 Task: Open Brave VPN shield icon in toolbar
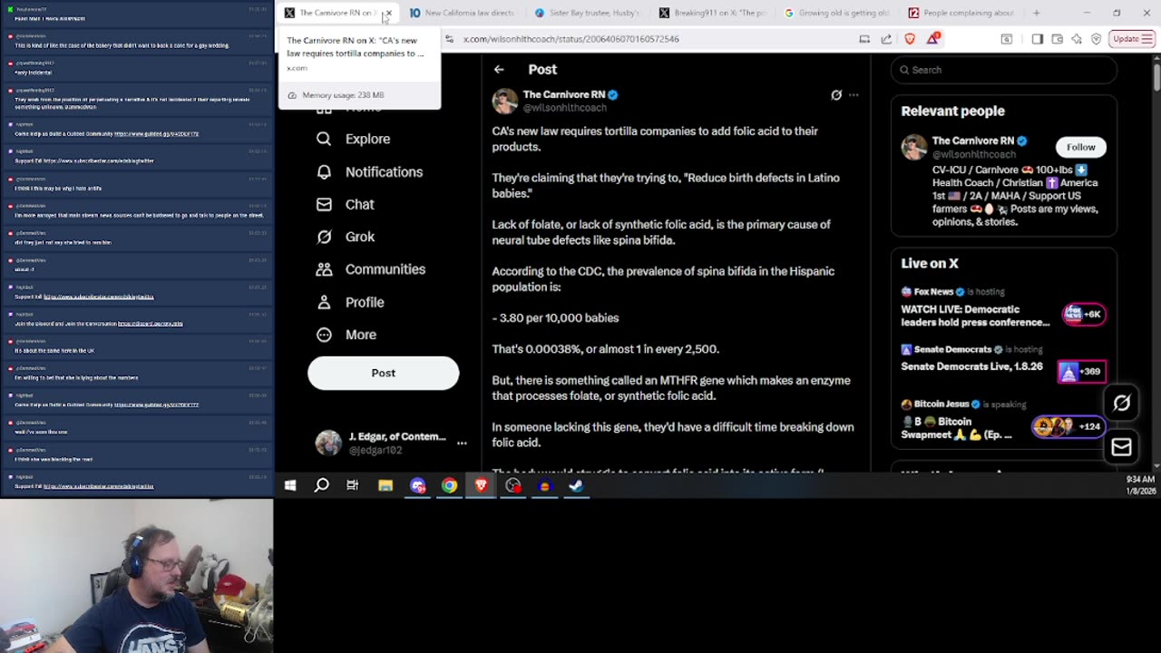coord(1097,39)
